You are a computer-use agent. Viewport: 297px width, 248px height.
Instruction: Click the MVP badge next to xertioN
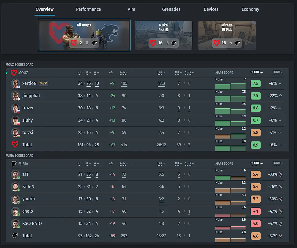pyautogui.click(x=43, y=83)
